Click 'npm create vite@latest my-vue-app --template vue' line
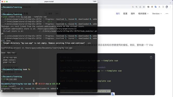The height and width of the screenshot is (97, 173). [x=89, y=61]
